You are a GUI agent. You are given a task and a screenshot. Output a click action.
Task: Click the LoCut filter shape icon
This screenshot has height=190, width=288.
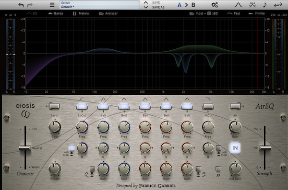[x=82, y=99]
